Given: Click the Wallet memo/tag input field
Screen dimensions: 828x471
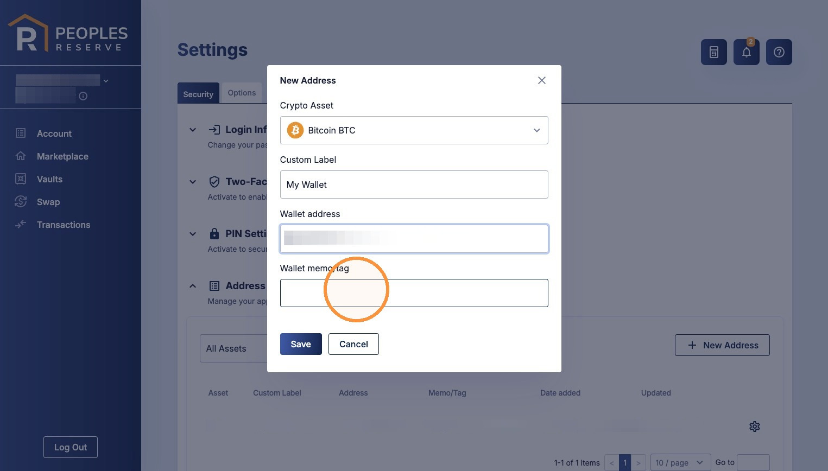Looking at the screenshot, I should 414,293.
